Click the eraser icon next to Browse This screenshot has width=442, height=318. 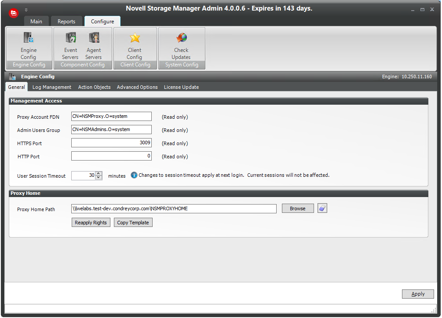click(322, 208)
